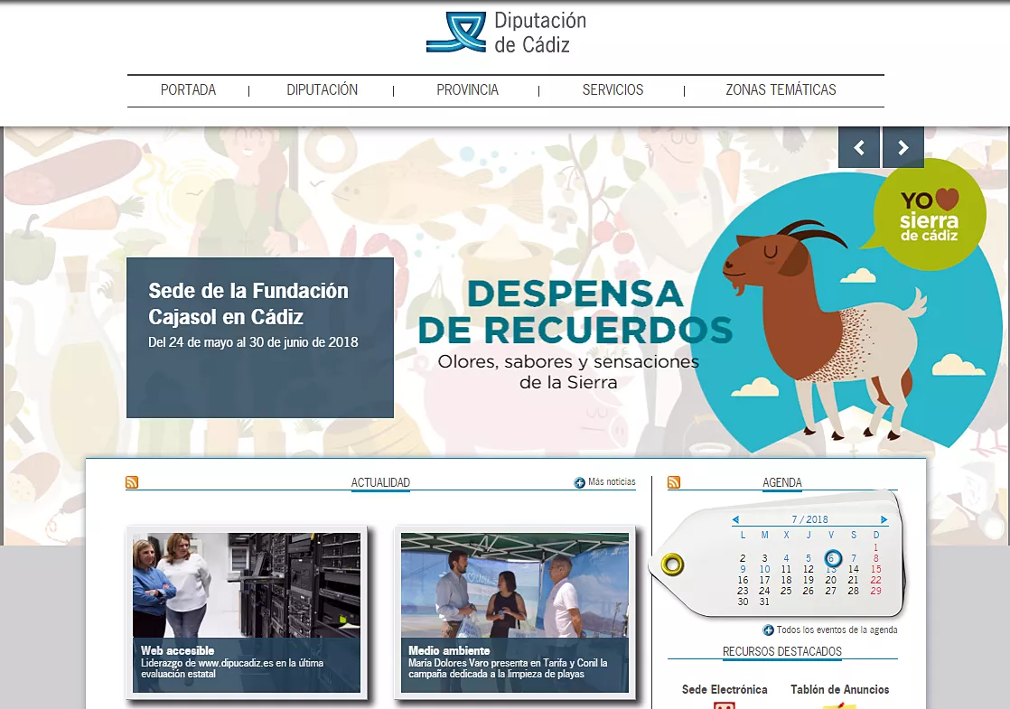Viewport: 1010px width, 709px height.
Task: Click the Diputación de Cádiz logo
Action: point(507,33)
